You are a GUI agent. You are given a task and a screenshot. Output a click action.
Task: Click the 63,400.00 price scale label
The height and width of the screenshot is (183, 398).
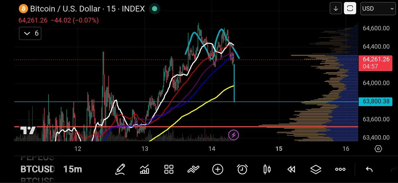point(376,137)
